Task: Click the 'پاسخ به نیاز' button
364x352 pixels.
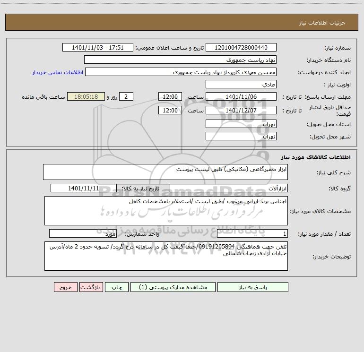Action: click(x=253, y=287)
